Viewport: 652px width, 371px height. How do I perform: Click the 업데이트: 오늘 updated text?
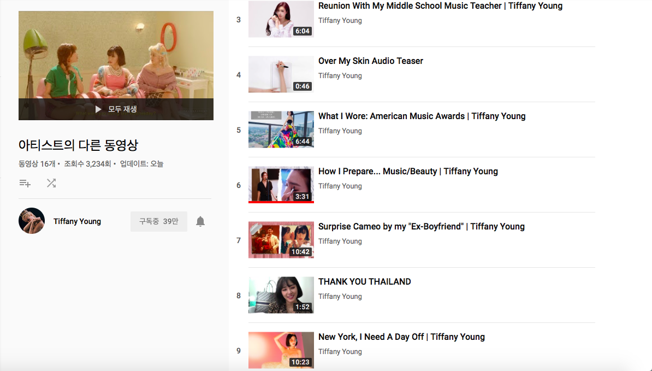(x=142, y=164)
